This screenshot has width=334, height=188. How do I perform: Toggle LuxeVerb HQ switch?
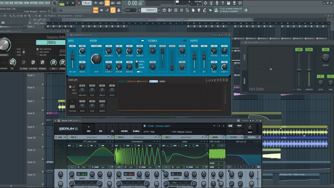[x=138, y=72]
